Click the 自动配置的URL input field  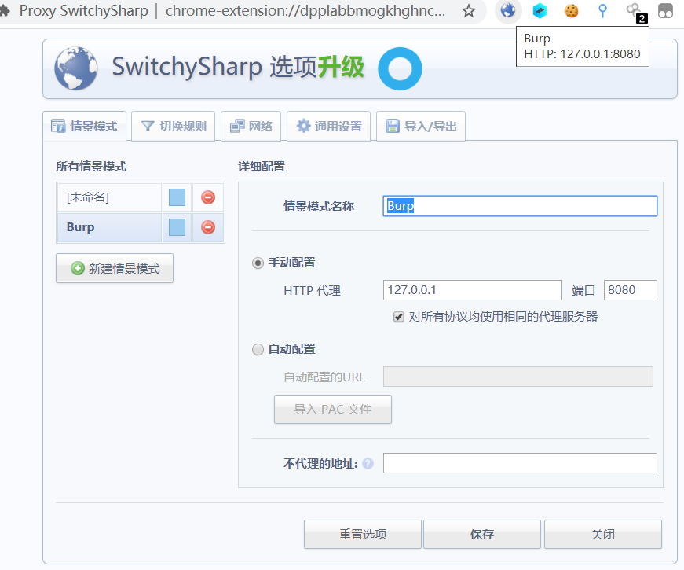click(518, 377)
